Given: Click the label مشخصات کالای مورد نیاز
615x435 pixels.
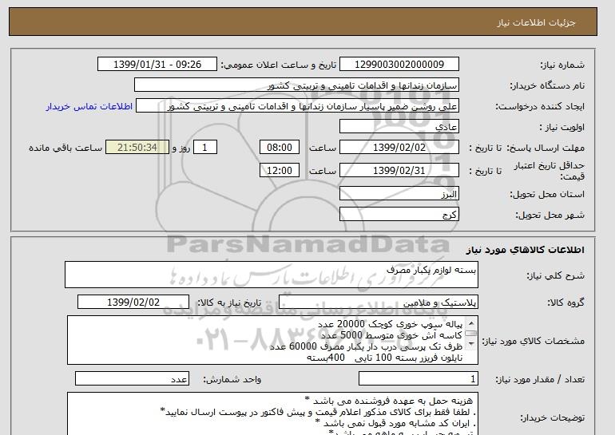Looking at the screenshot, I should coord(533,341).
